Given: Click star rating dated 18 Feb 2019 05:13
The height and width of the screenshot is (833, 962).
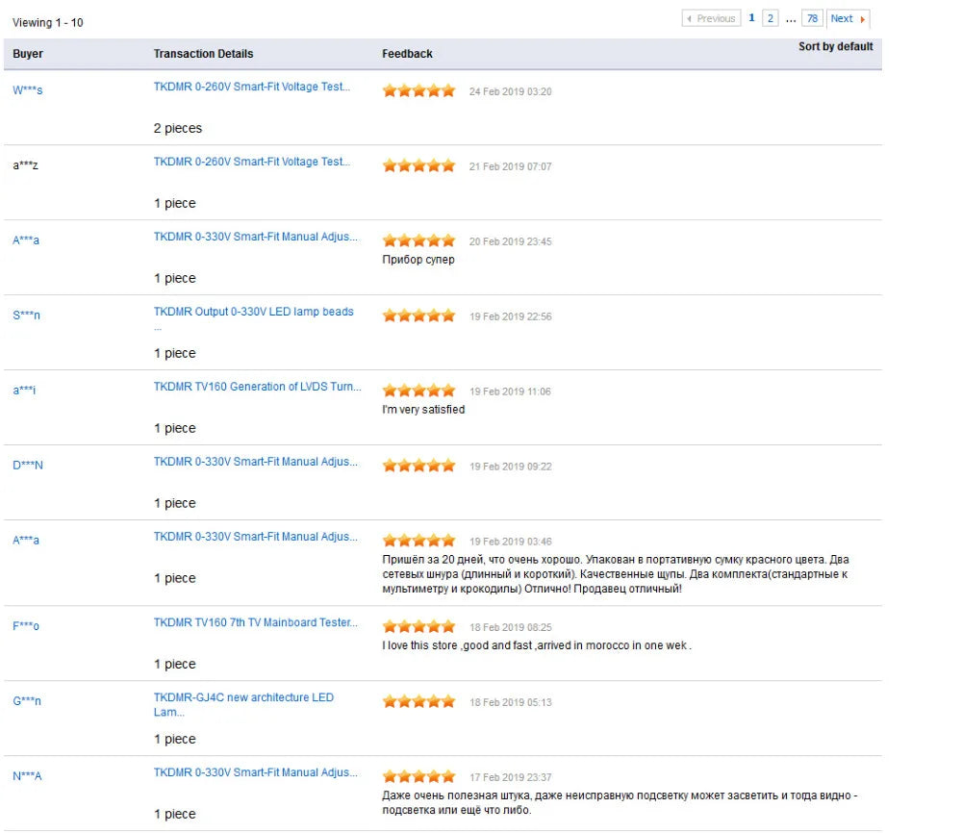Looking at the screenshot, I should click(x=418, y=701).
